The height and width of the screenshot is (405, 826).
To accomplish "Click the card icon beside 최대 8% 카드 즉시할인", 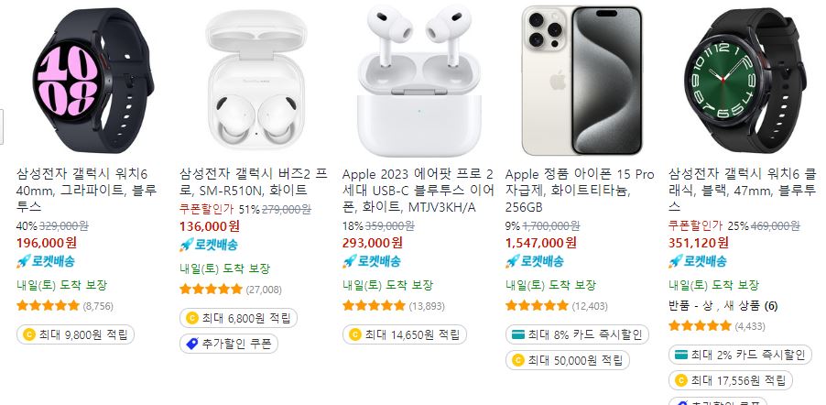I will click(x=517, y=334).
